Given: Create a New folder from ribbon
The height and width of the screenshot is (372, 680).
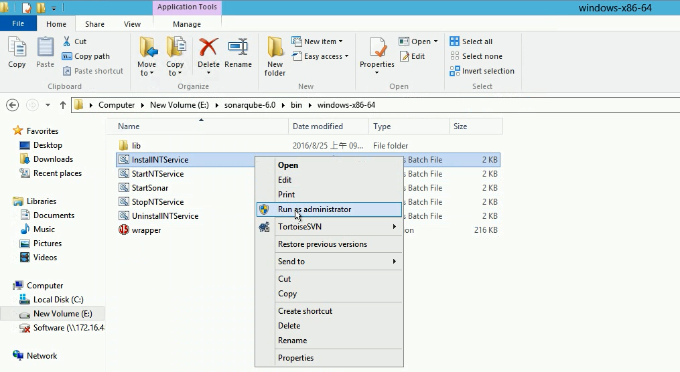Looking at the screenshot, I should pyautogui.click(x=275, y=56).
